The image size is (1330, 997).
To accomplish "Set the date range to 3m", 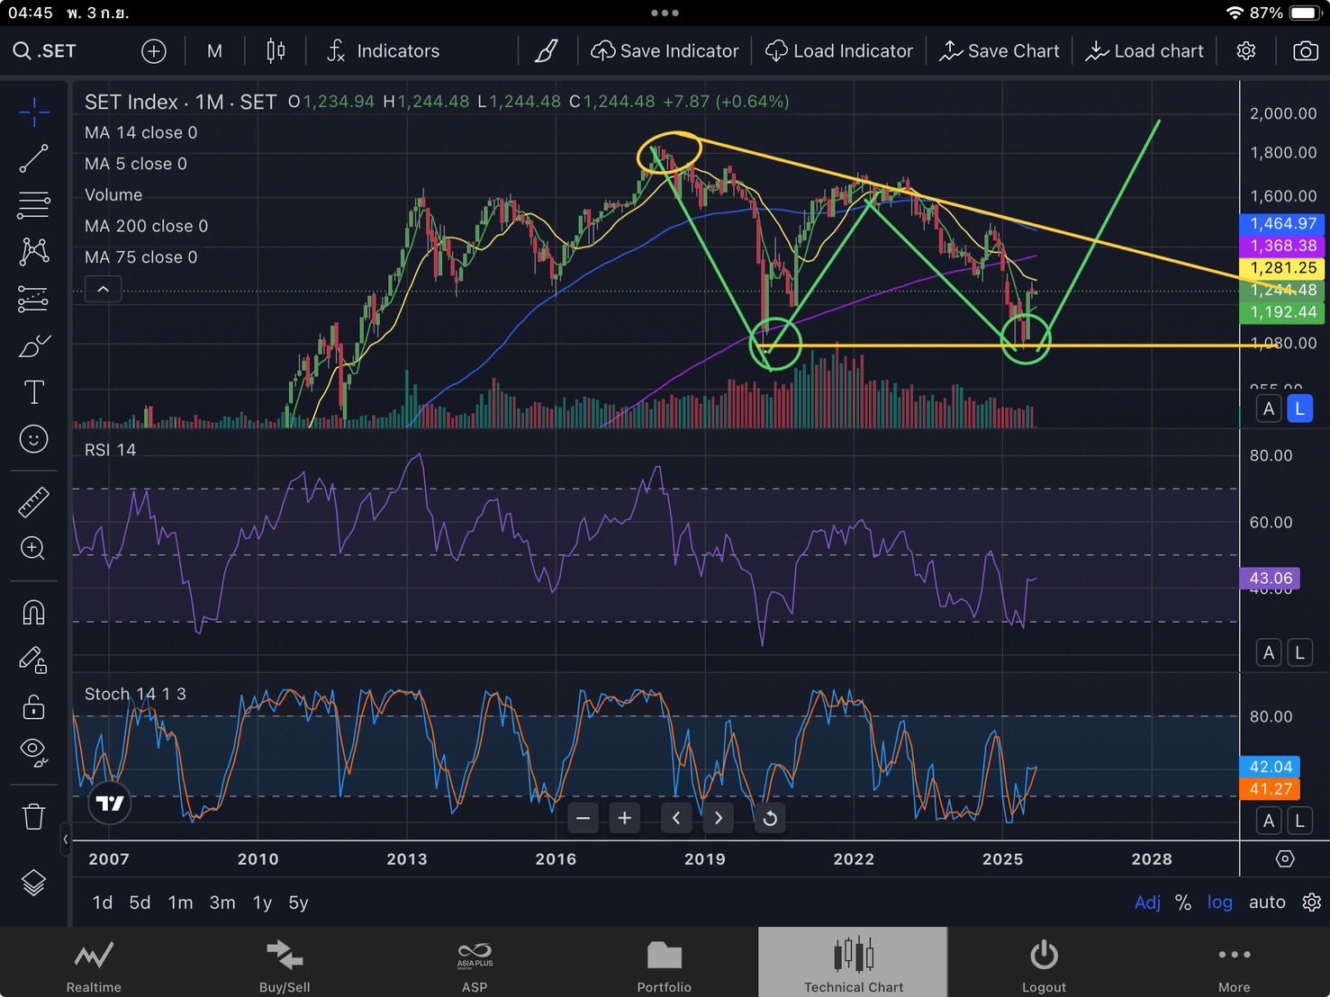I will [222, 903].
